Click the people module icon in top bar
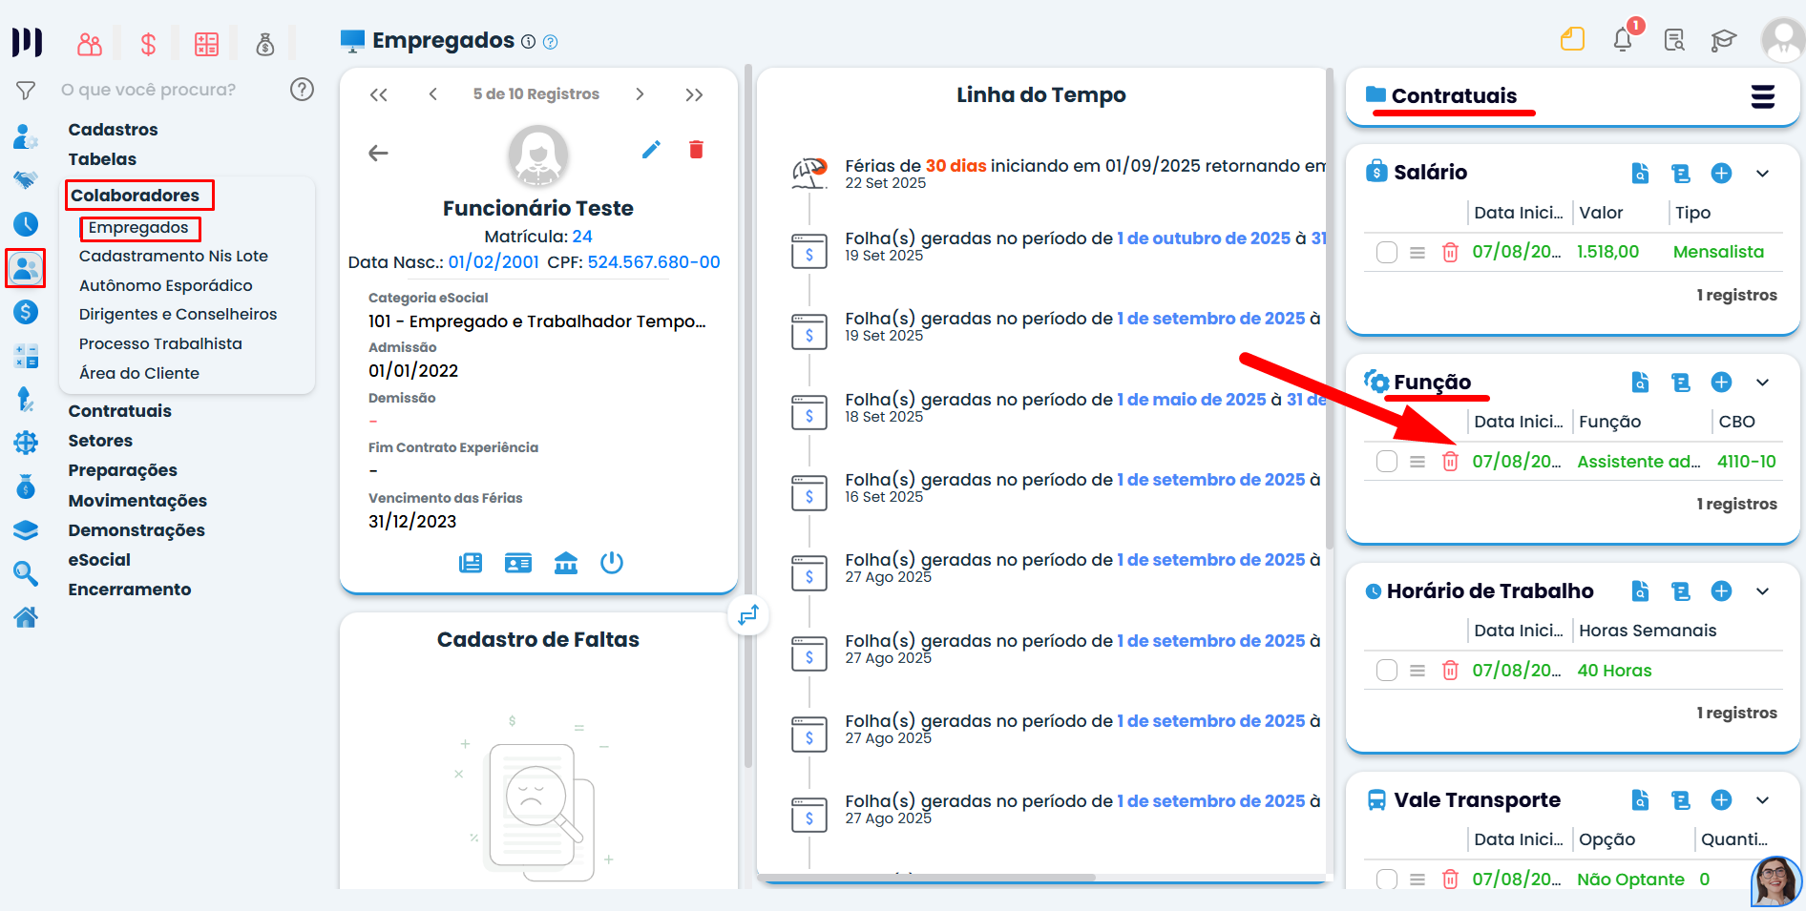 coord(90,44)
